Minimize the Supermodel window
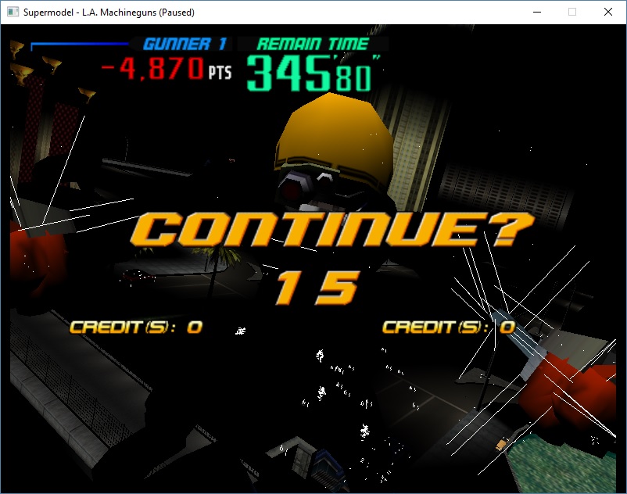This screenshot has height=494, width=627. pyautogui.click(x=537, y=12)
